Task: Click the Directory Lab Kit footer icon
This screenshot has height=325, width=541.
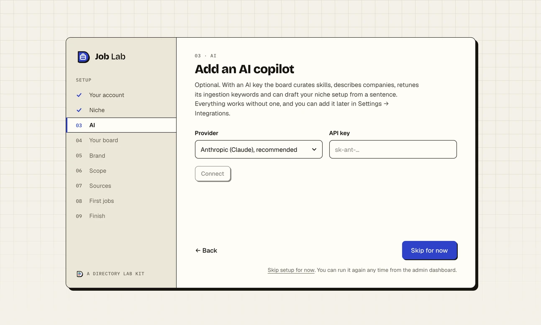Action: pos(80,274)
